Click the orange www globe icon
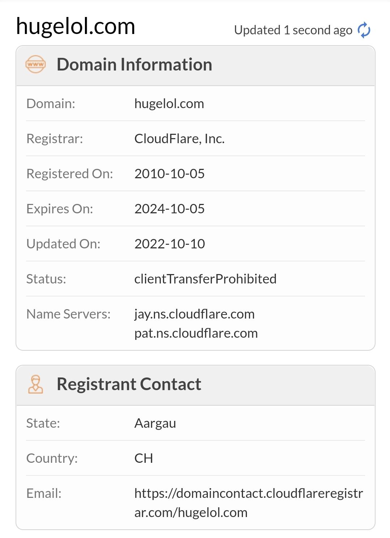Screen dimensions: 390x538 [x=35, y=64]
